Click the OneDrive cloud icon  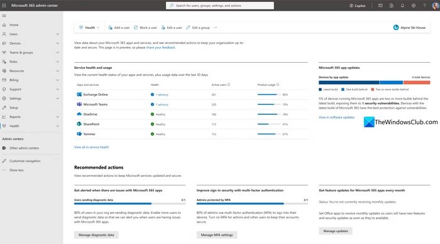point(79,114)
